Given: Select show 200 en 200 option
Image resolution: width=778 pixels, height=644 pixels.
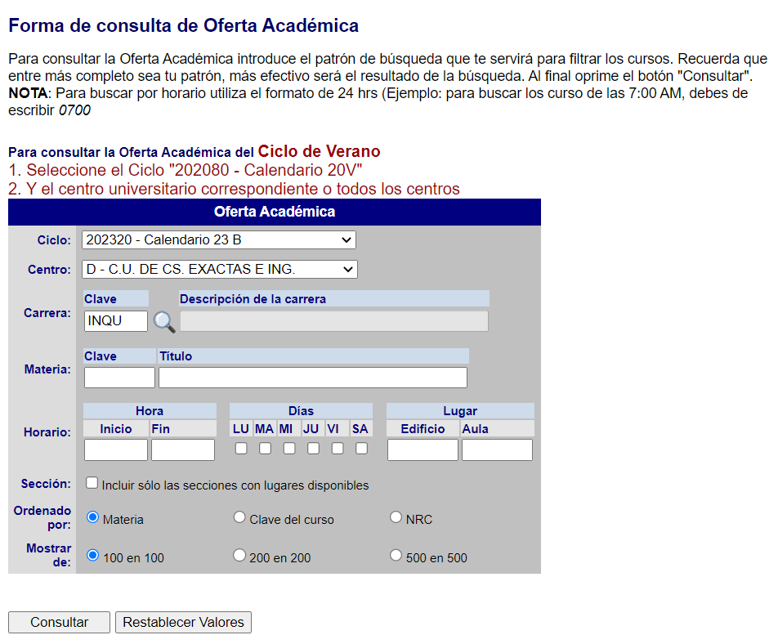Looking at the screenshot, I should click(x=239, y=556).
